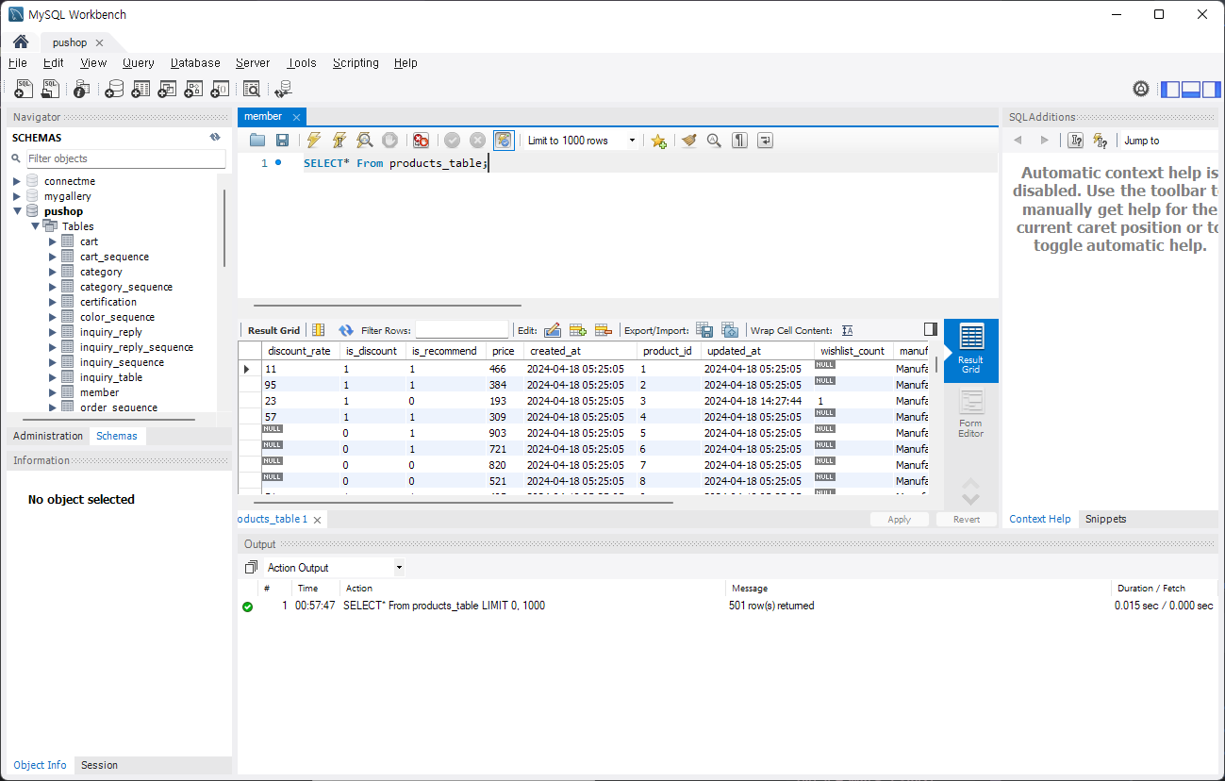Save the script with the floppy icon
The image size is (1225, 781).
282,141
